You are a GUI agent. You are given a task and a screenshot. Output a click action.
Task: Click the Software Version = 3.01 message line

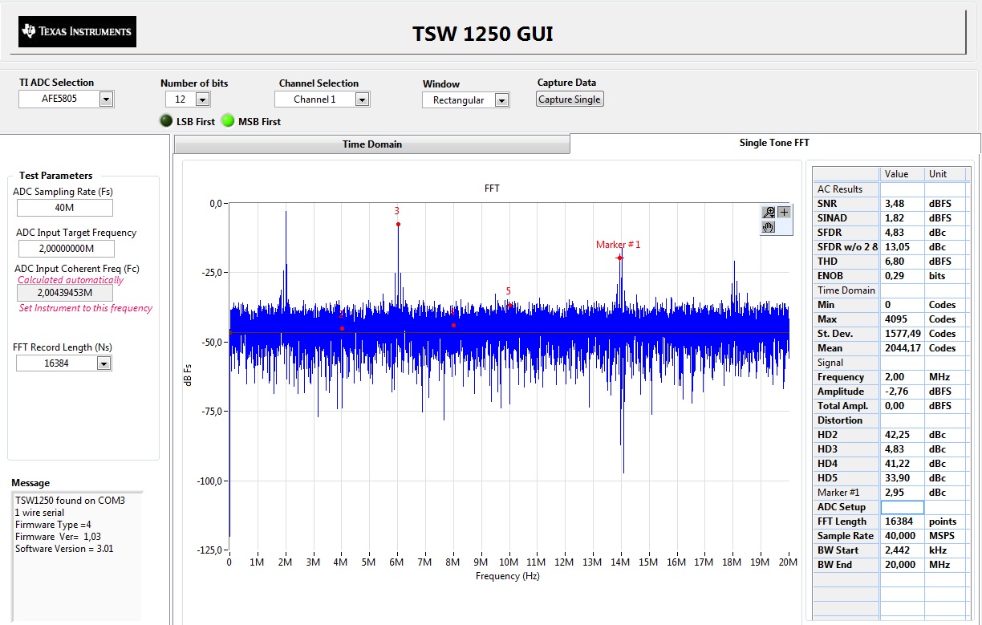click(x=65, y=549)
